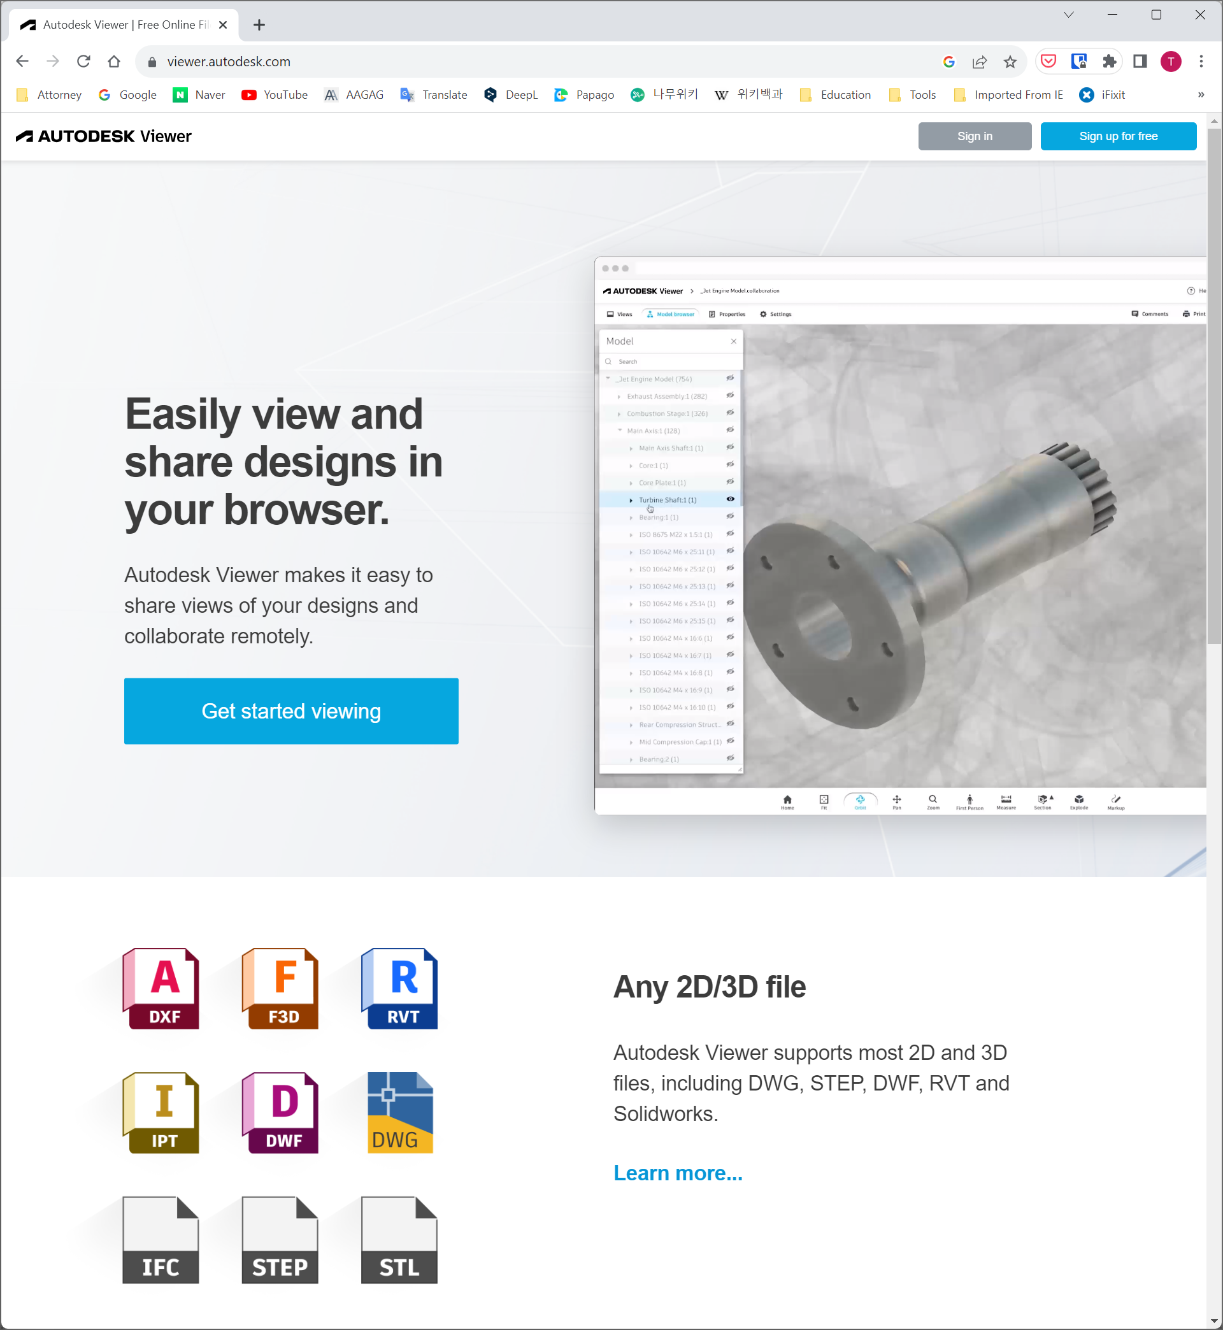The height and width of the screenshot is (1330, 1223).
Task: Open the Model browser tab in the preview
Action: tap(670, 314)
